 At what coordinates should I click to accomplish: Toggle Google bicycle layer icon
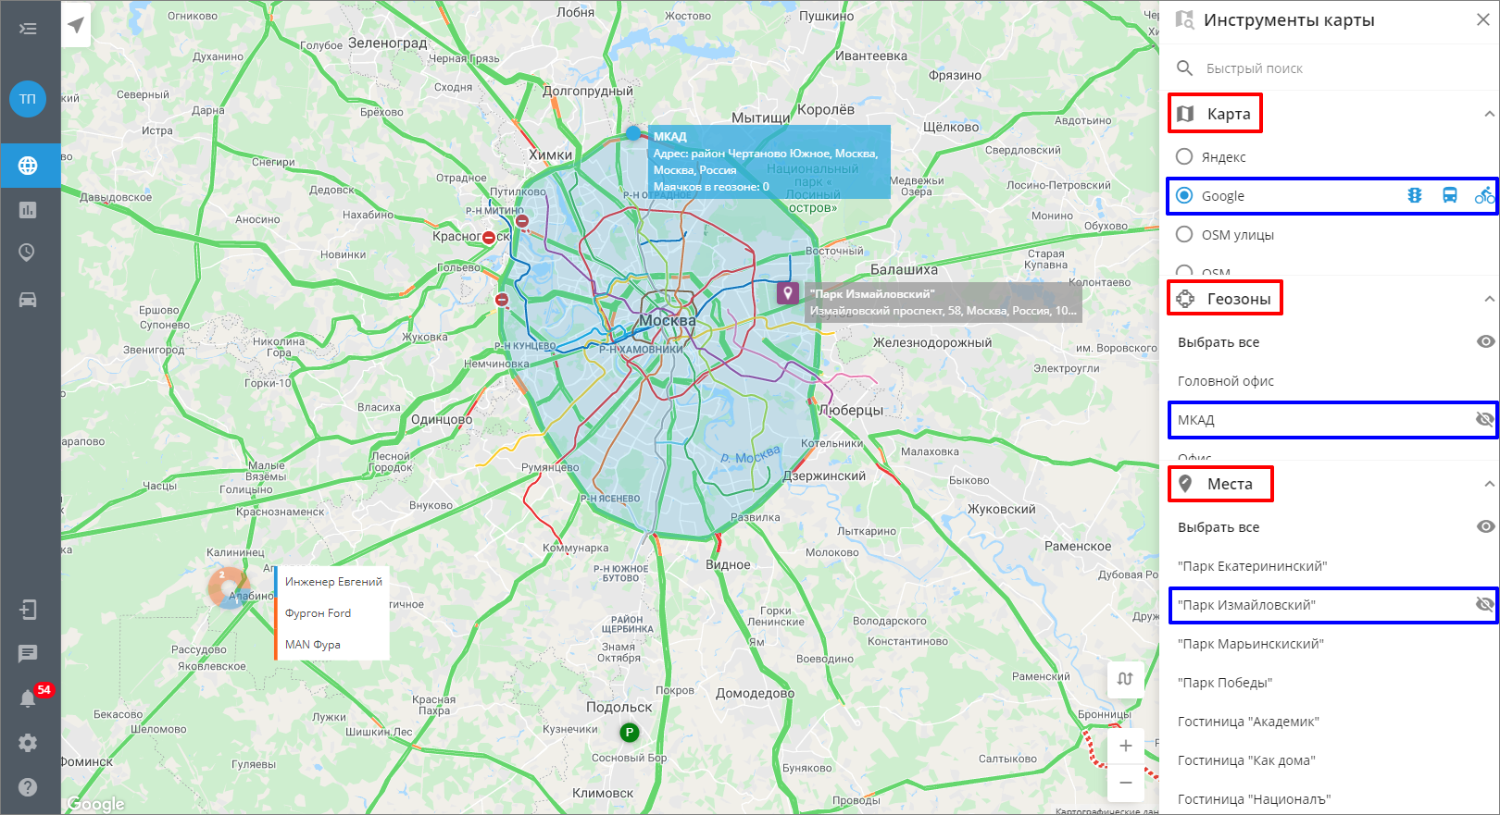pos(1484,195)
